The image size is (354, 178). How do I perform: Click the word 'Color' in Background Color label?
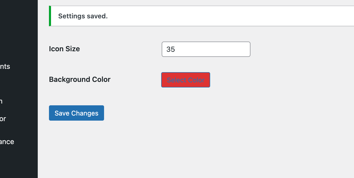[102, 80]
